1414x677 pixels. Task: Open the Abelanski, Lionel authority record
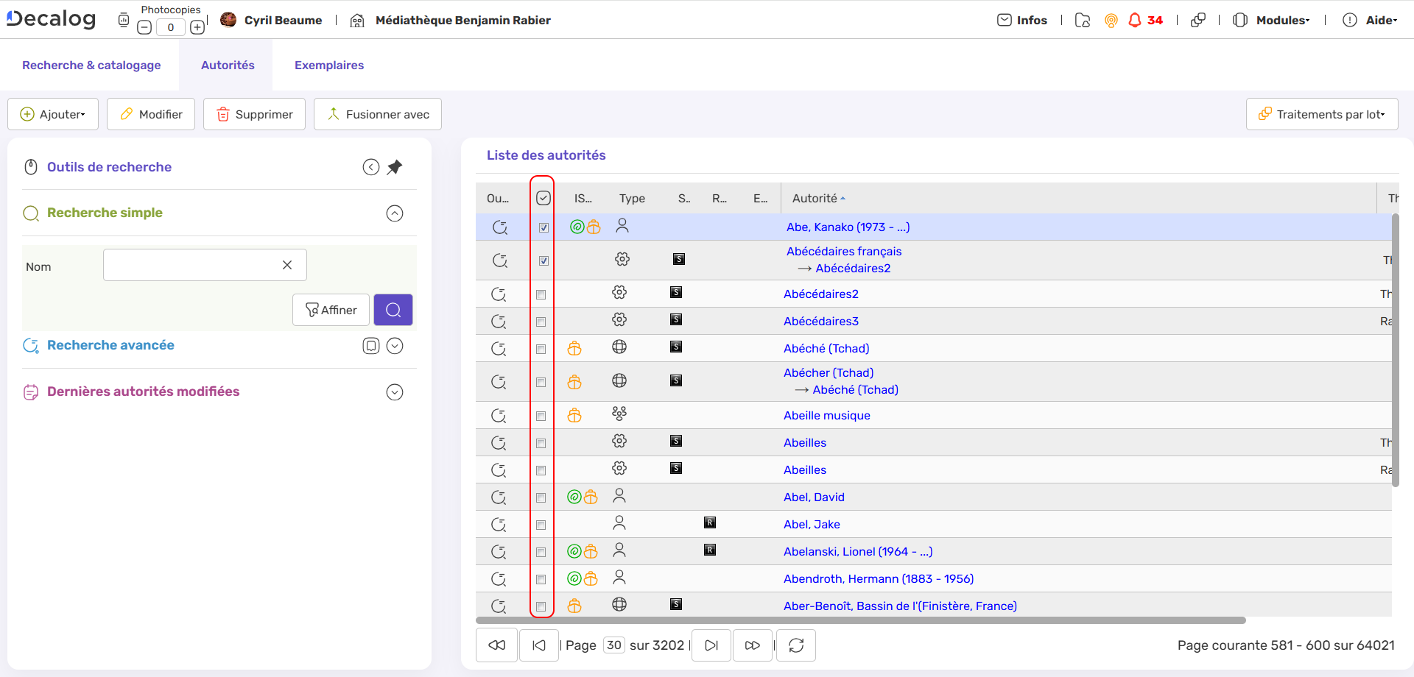point(857,551)
